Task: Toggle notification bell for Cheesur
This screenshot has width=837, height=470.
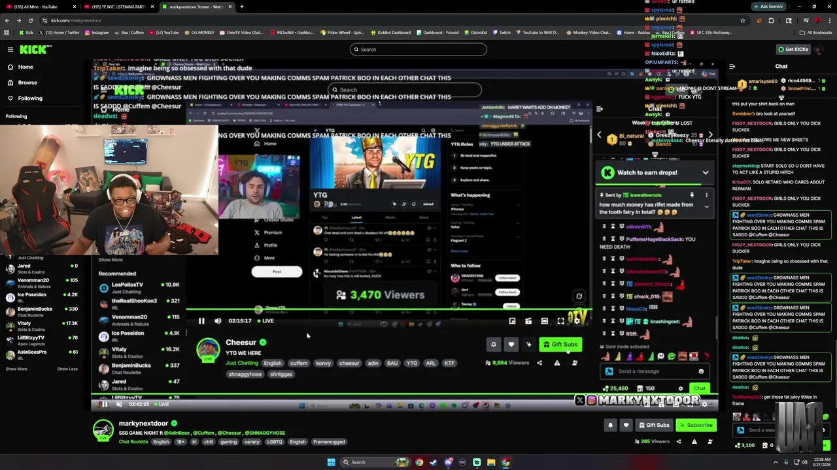Action: coord(494,345)
